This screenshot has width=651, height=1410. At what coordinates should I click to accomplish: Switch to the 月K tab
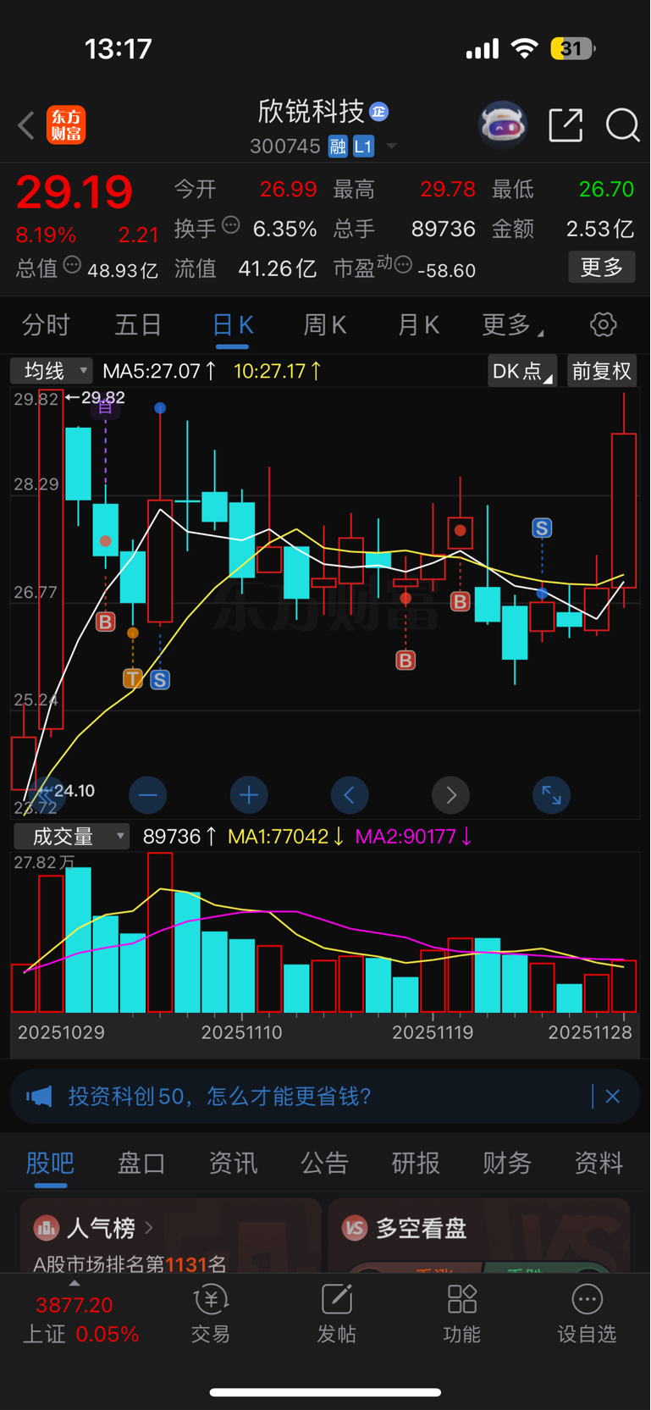[x=418, y=324]
